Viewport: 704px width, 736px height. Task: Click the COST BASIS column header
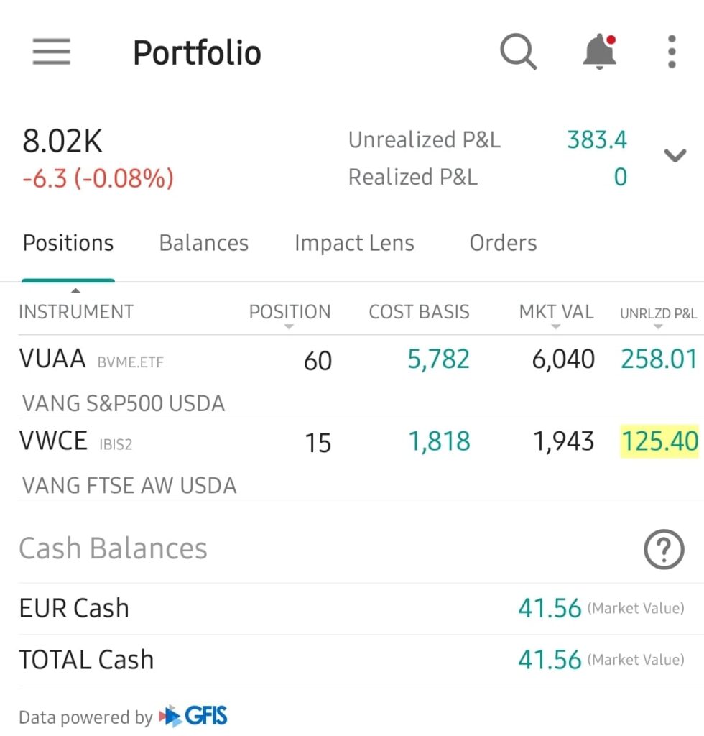tap(419, 312)
